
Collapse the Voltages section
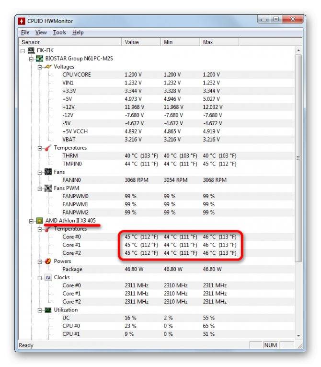click(40, 67)
